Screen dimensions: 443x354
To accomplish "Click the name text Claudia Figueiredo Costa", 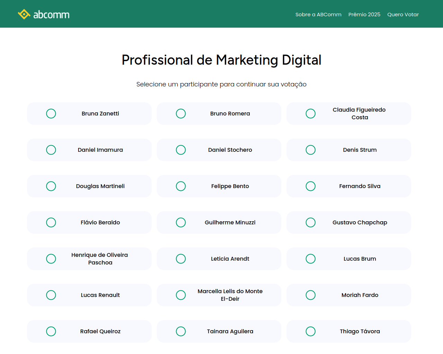I will [360, 113].
